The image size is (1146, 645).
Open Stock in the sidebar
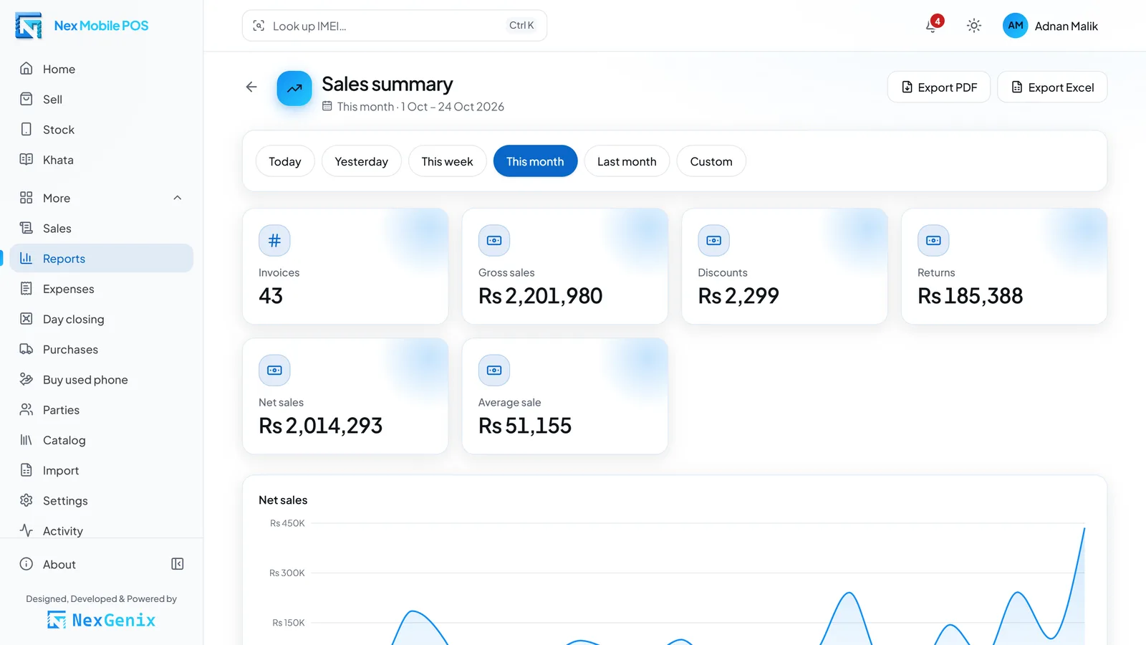coord(102,130)
